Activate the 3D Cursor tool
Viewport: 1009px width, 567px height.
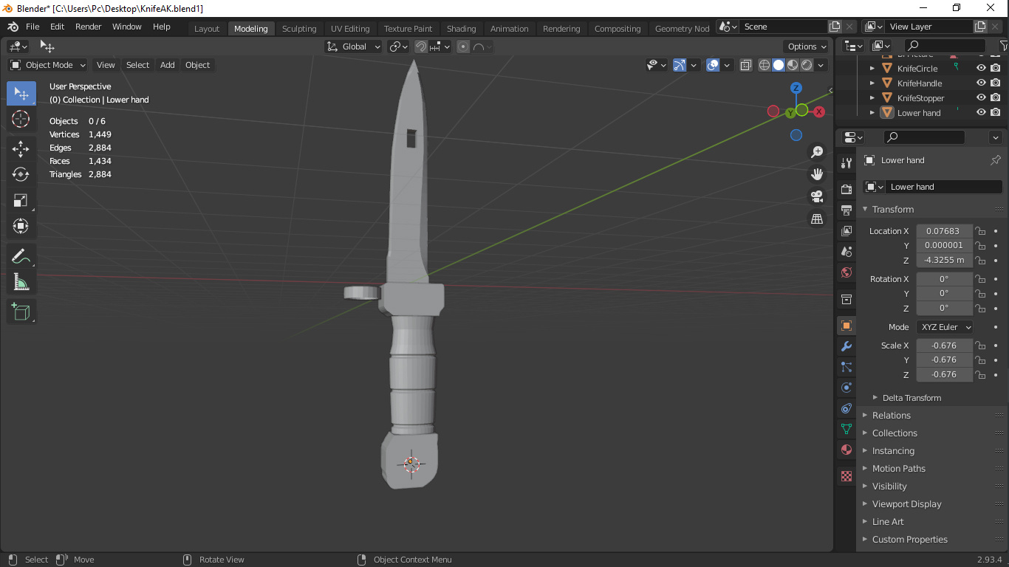click(21, 119)
